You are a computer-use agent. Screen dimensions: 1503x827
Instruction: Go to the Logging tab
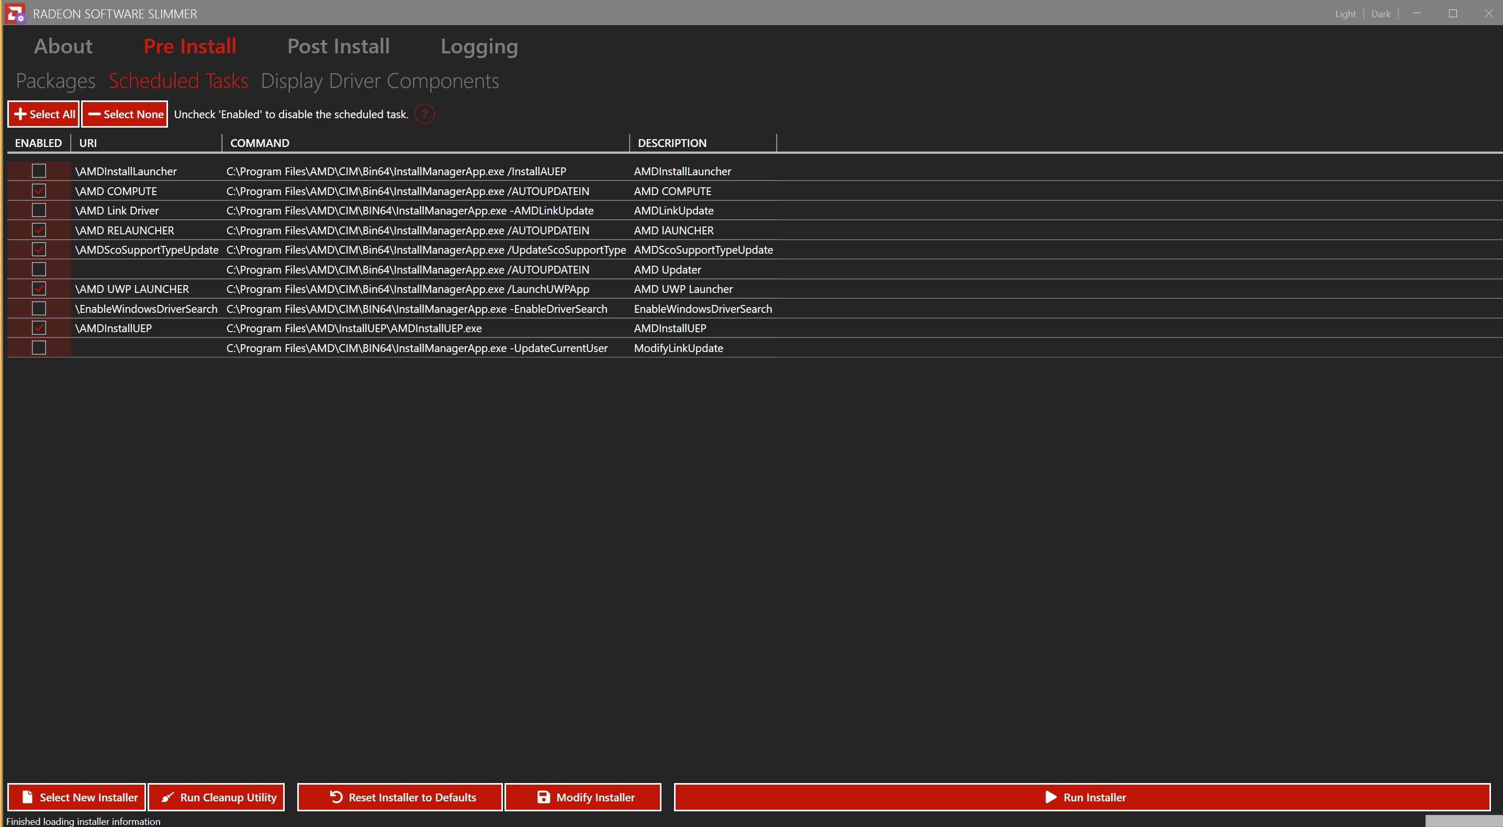479,47
